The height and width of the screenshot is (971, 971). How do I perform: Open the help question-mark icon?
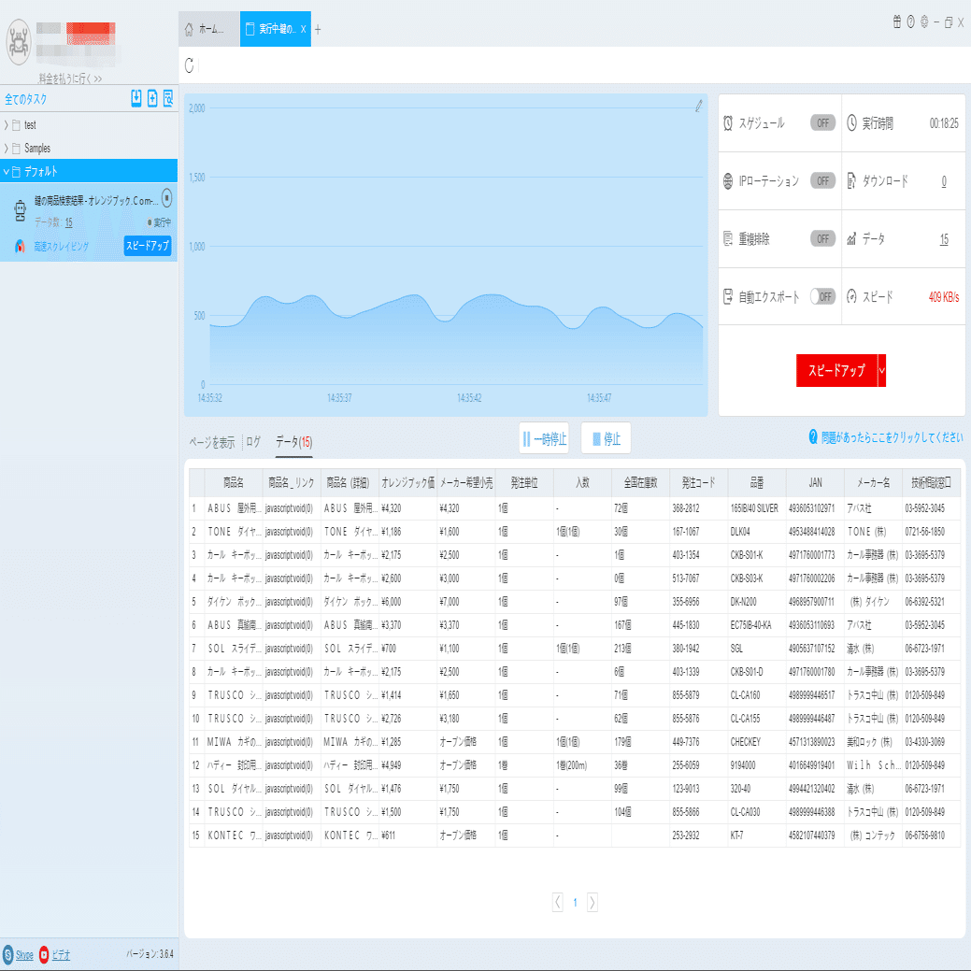point(911,22)
